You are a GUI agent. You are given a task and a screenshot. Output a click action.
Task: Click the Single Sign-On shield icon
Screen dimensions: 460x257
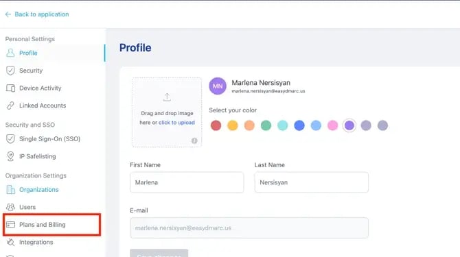10,138
